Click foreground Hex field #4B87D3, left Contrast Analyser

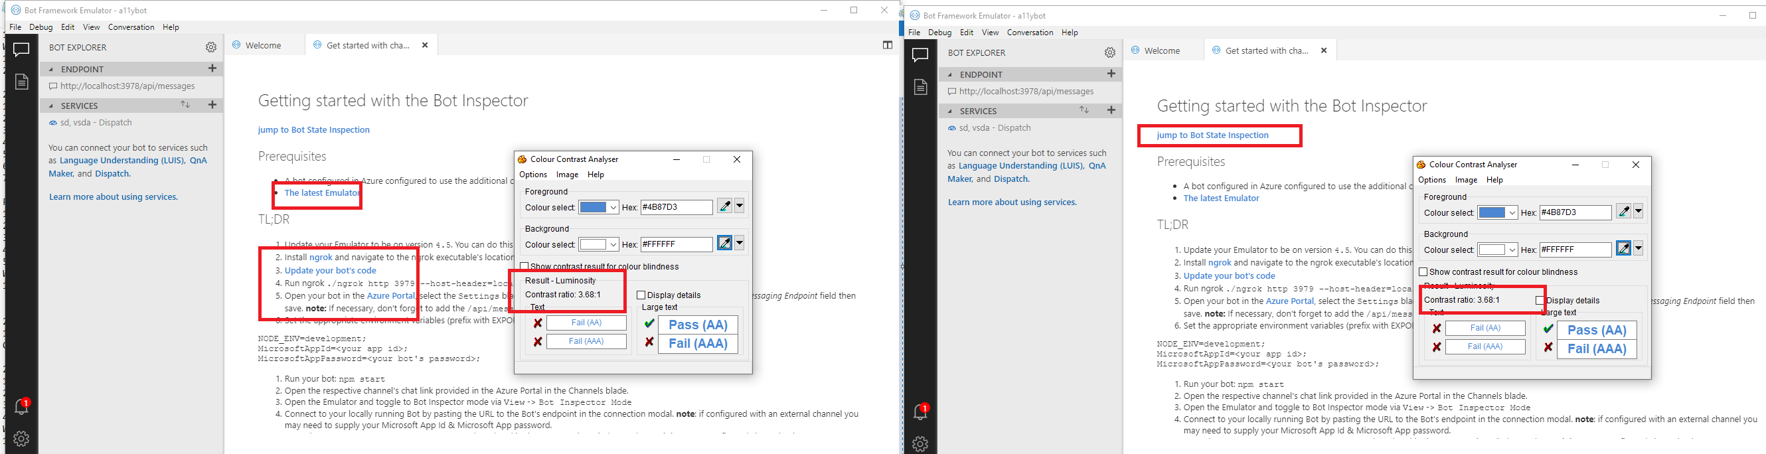pos(677,207)
